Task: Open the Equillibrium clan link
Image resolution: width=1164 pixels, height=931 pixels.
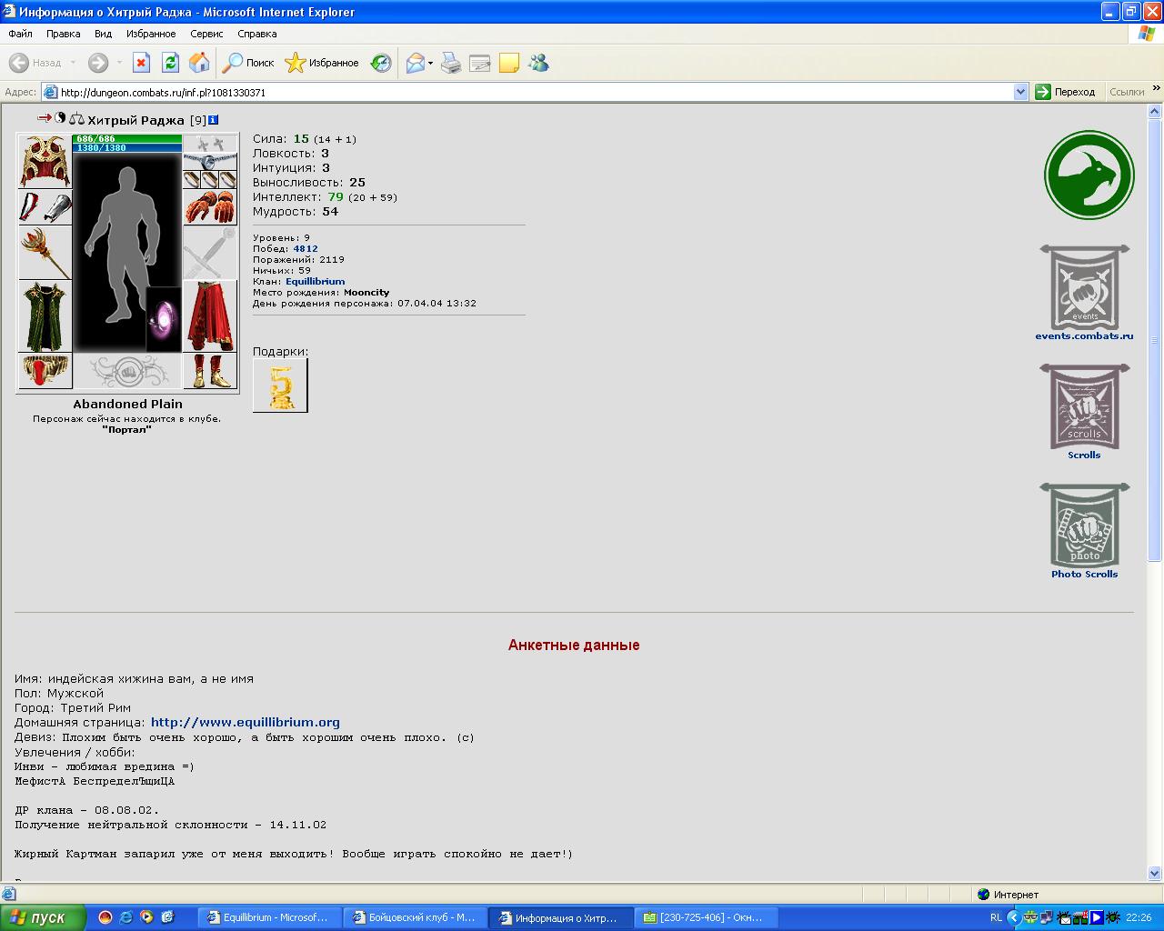Action: [315, 282]
